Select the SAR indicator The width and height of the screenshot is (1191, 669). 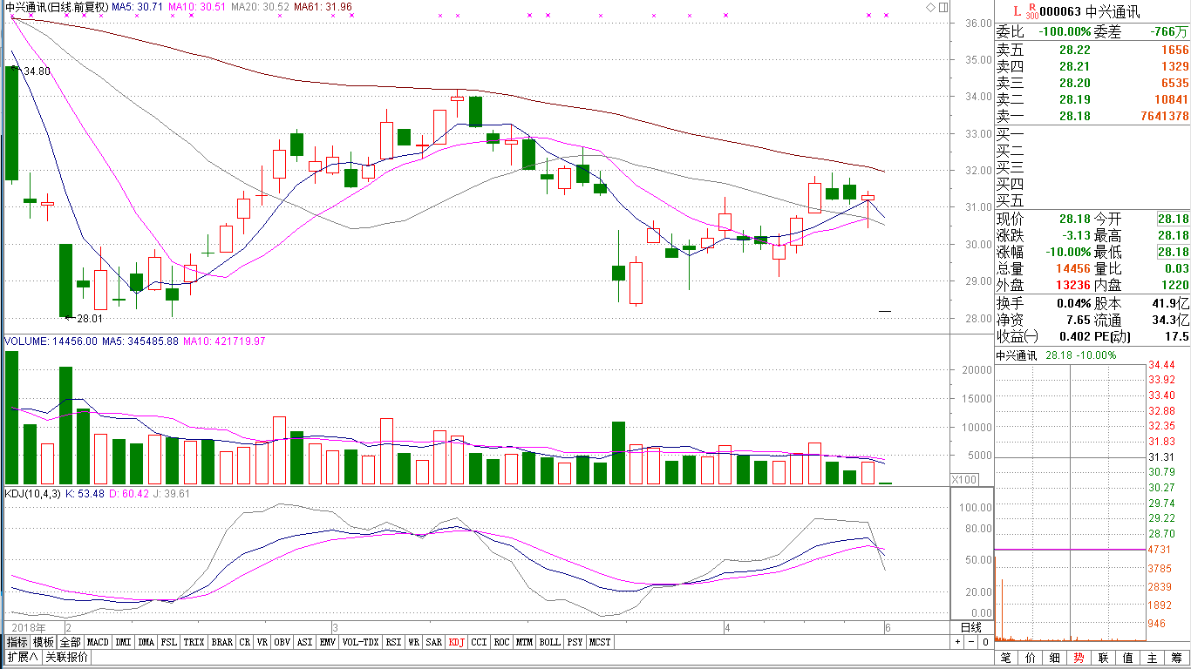point(434,642)
